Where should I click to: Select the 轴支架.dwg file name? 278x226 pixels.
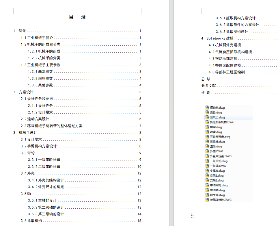tap(217, 195)
